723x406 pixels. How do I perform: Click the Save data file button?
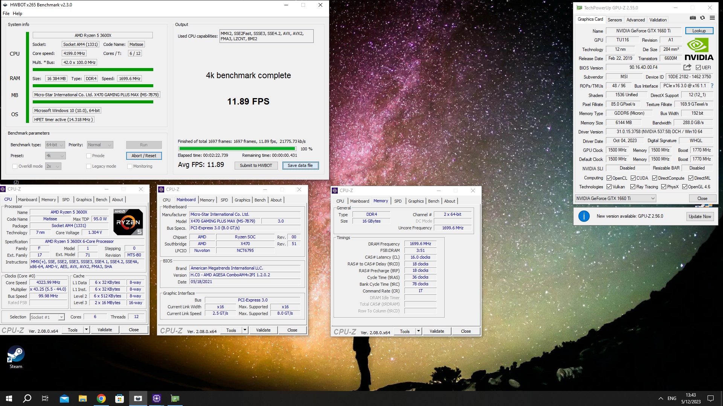300,165
